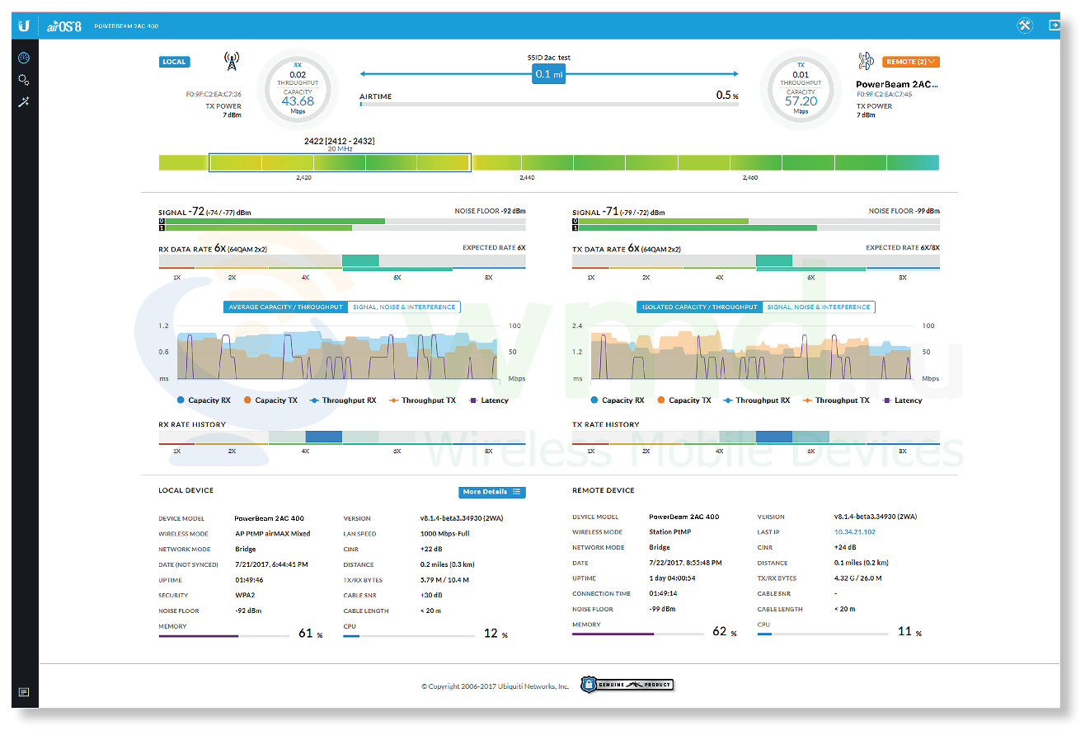Toggle Throughput RX legend in remote chart

[x=757, y=400]
